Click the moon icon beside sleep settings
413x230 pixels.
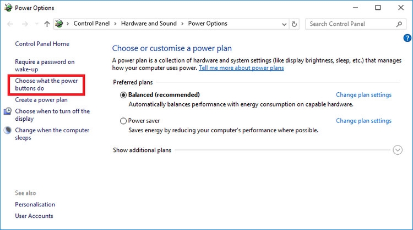click(x=8, y=131)
